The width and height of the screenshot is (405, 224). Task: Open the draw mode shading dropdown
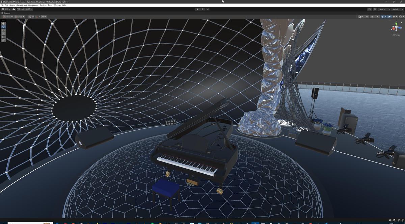pos(361,17)
